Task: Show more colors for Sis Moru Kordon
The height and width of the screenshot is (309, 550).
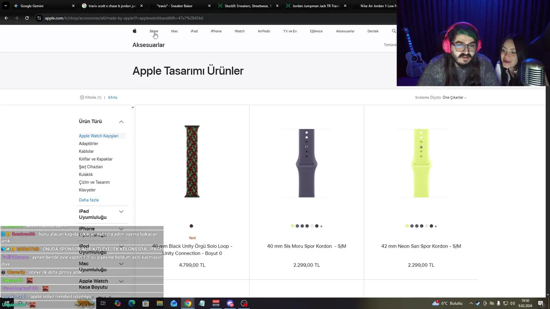Action: coord(321,226)
